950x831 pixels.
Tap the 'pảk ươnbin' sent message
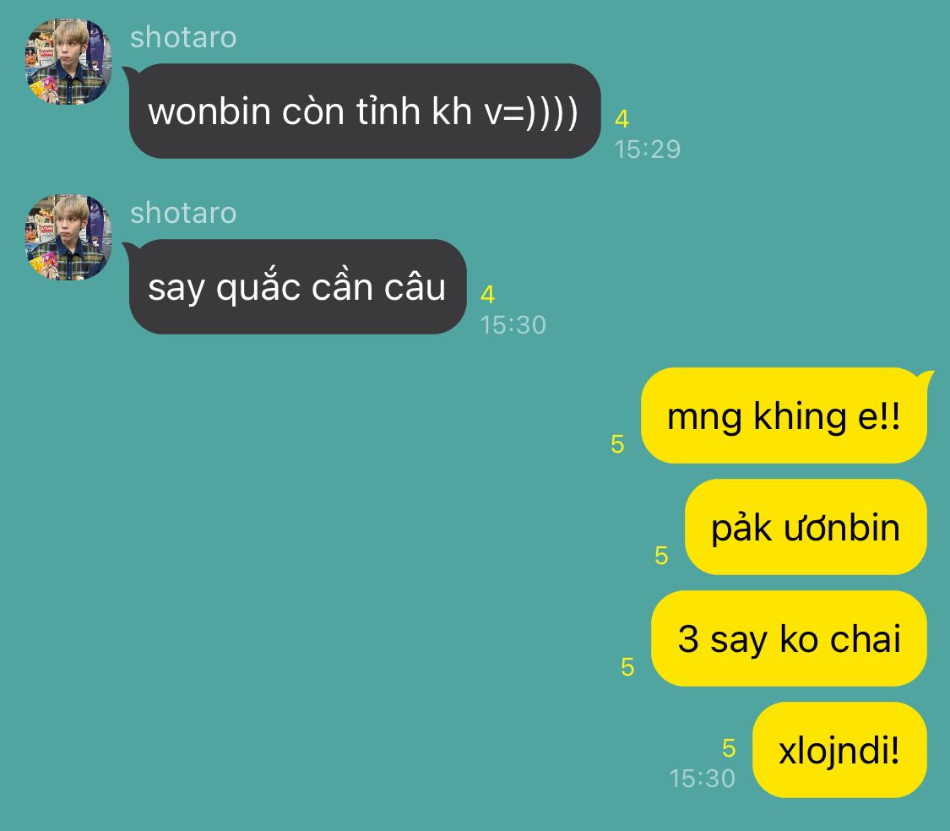(x=806, y=527)
